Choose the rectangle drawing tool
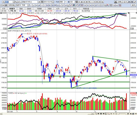 pyautogui.click(x=102, y=5)
